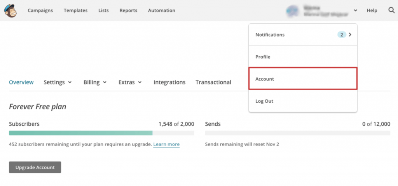Click the Mailchimp monkey logo
Screen dimensions: 398x186
tap(10, 11)
